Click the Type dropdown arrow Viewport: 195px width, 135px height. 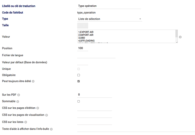140,19
